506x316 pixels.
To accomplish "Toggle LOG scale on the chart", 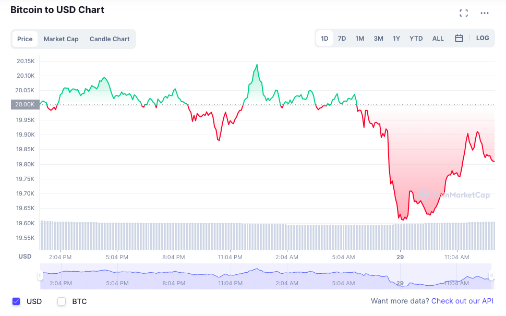I will [x=483, y=38].
